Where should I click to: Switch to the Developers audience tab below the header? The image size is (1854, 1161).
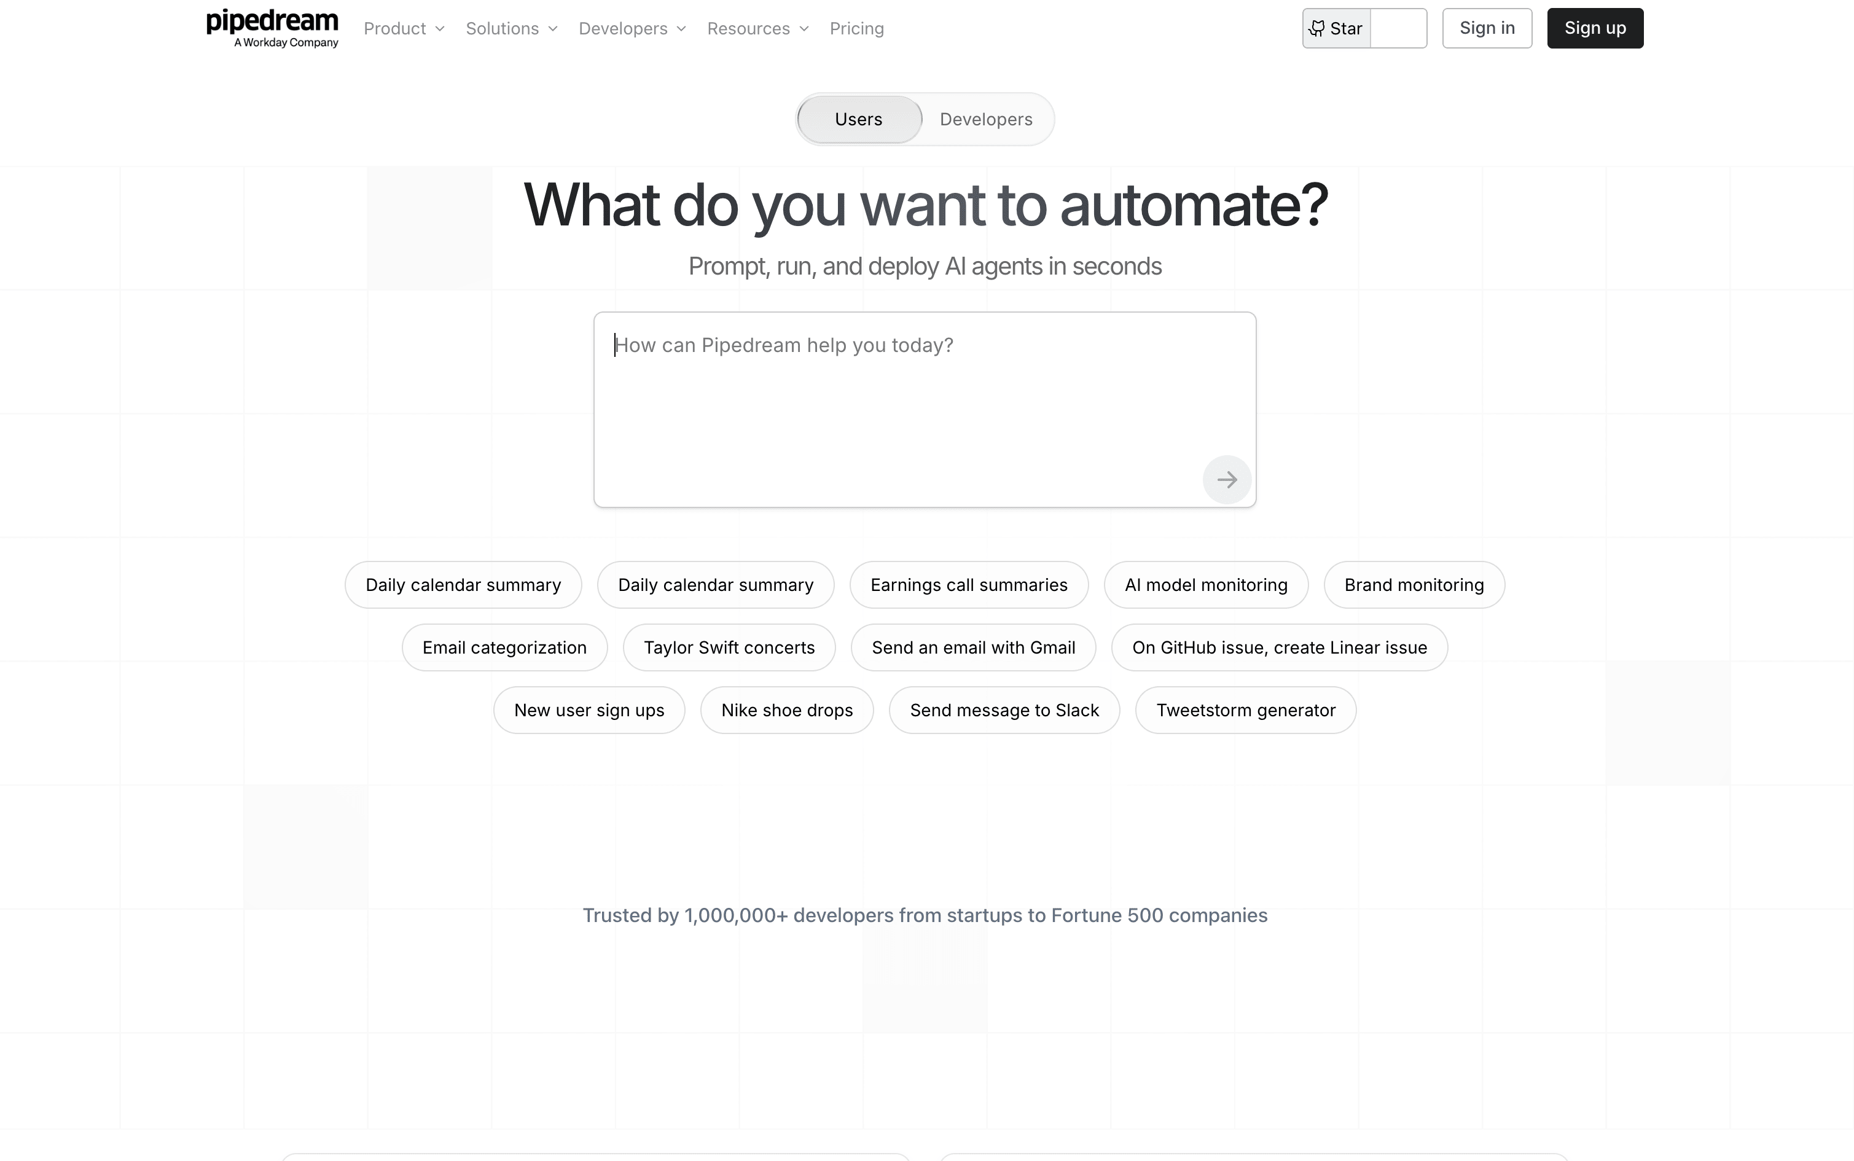pyautogui.click(x=986, y=119)
